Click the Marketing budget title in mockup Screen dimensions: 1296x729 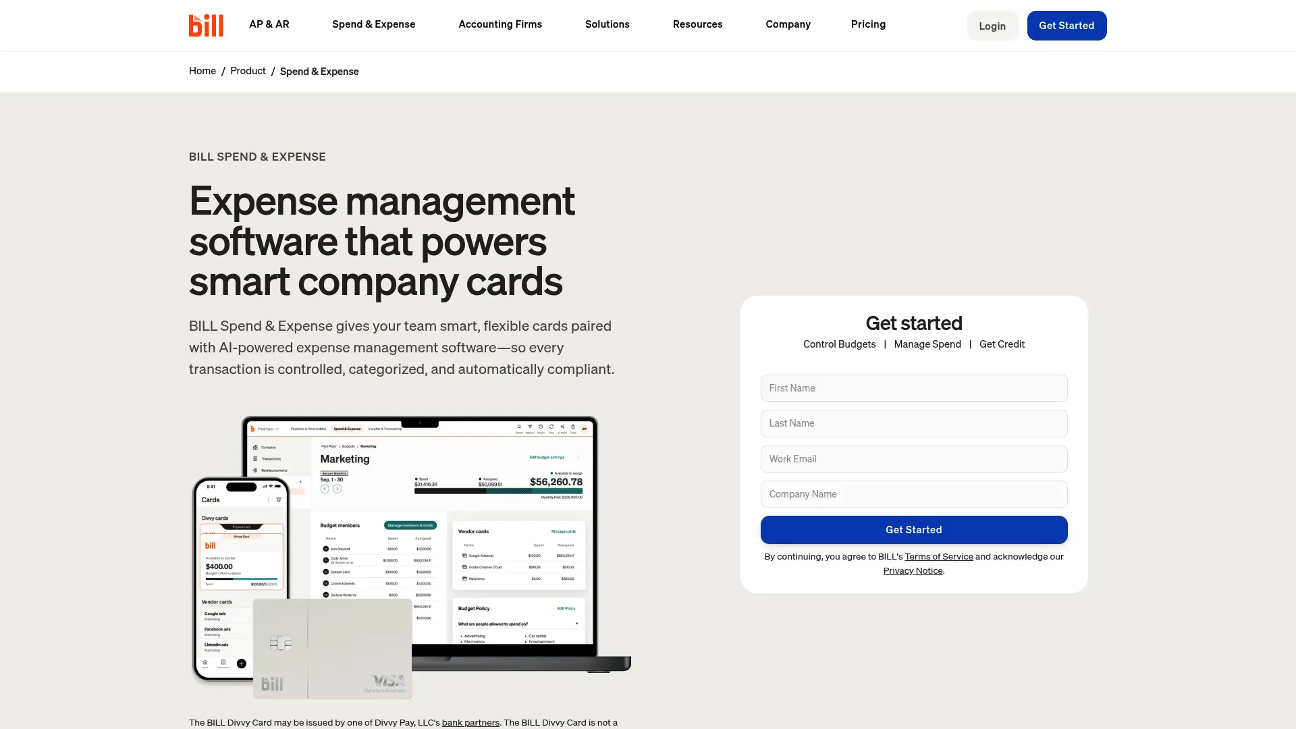(x=345, y=459)
